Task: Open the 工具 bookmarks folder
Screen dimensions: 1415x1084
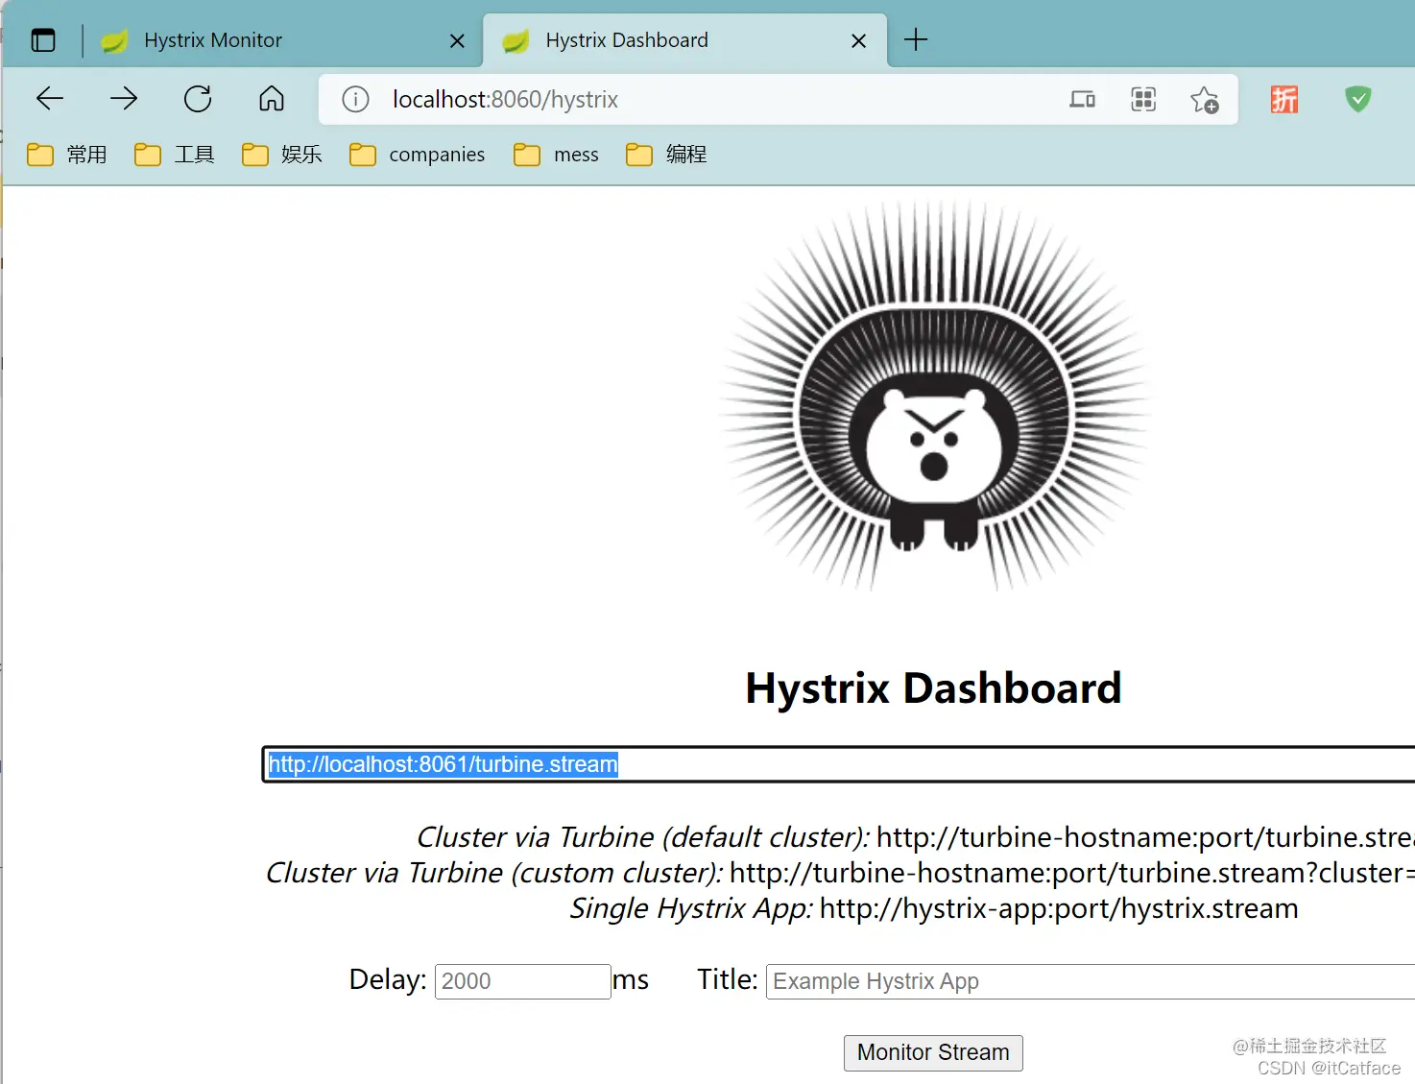Action: 175,155
